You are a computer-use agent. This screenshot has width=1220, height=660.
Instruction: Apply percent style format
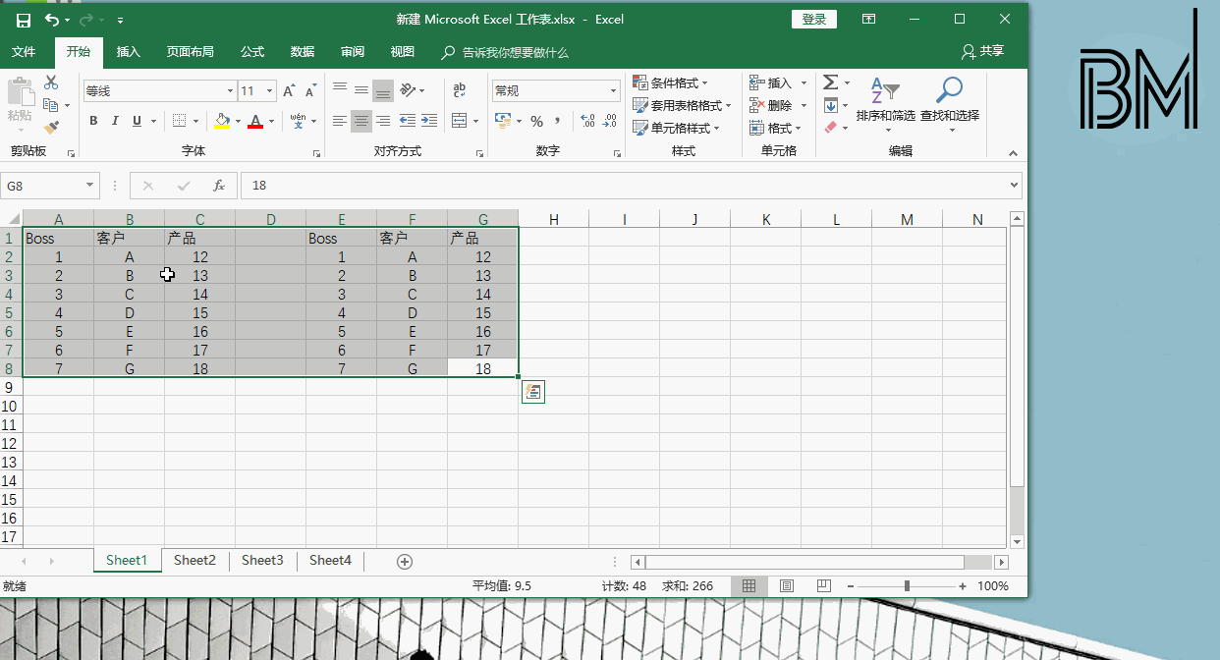[536, 121]
